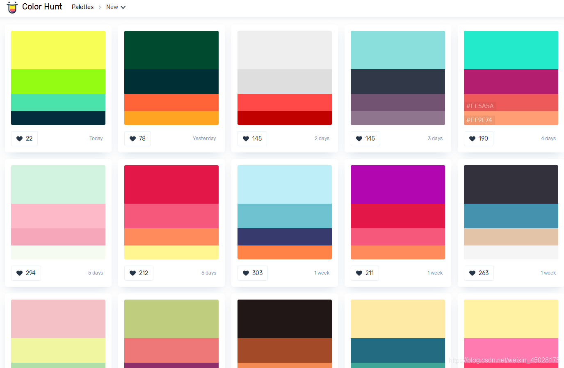Click '1 week' label under 303-likes palette
This screenshot has height=368, width=564.
(322, 273)
